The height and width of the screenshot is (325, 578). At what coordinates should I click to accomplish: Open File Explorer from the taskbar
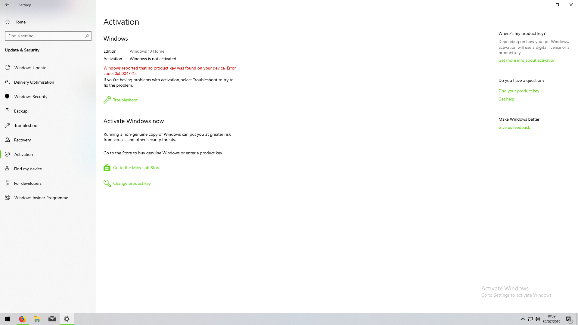(37, 319)
